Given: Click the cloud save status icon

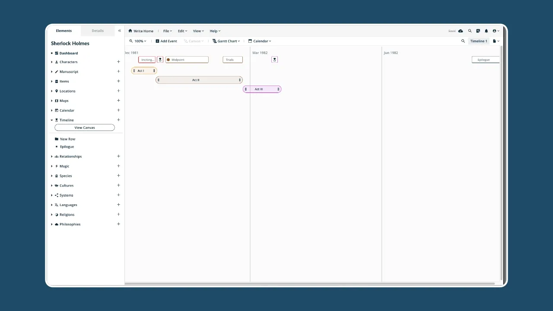Looking at the screenshot, I should (461, 31).
